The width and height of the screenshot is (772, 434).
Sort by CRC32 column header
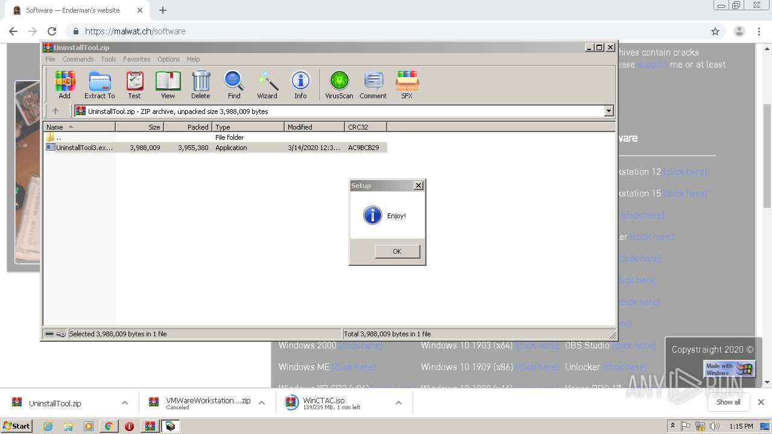pyautogui.click(x=365, y=127)
